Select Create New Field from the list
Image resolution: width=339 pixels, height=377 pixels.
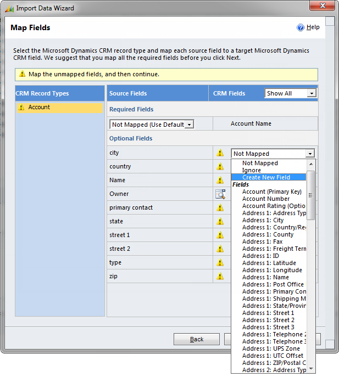pyautogui.click(x=266, y=177)
